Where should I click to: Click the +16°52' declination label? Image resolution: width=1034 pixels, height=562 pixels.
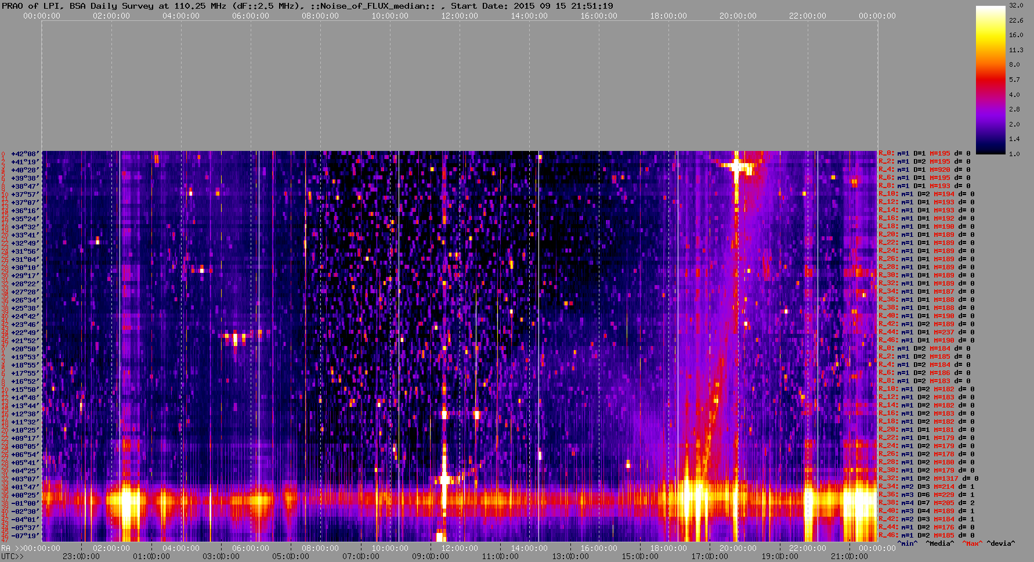tap(25, 381)
